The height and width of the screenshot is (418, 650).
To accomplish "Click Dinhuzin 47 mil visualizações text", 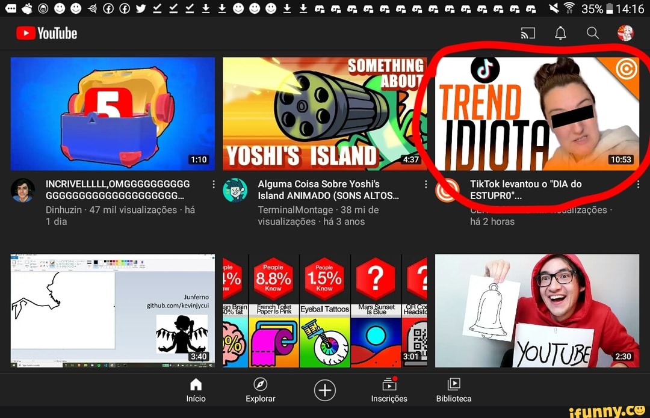I will tap(120, 215).
